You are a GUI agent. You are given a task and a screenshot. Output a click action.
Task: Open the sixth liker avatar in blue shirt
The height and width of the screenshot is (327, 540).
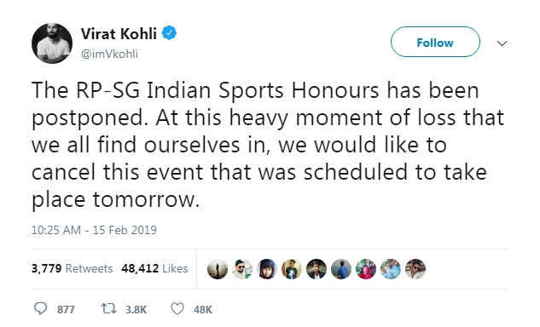click(341, 269)
